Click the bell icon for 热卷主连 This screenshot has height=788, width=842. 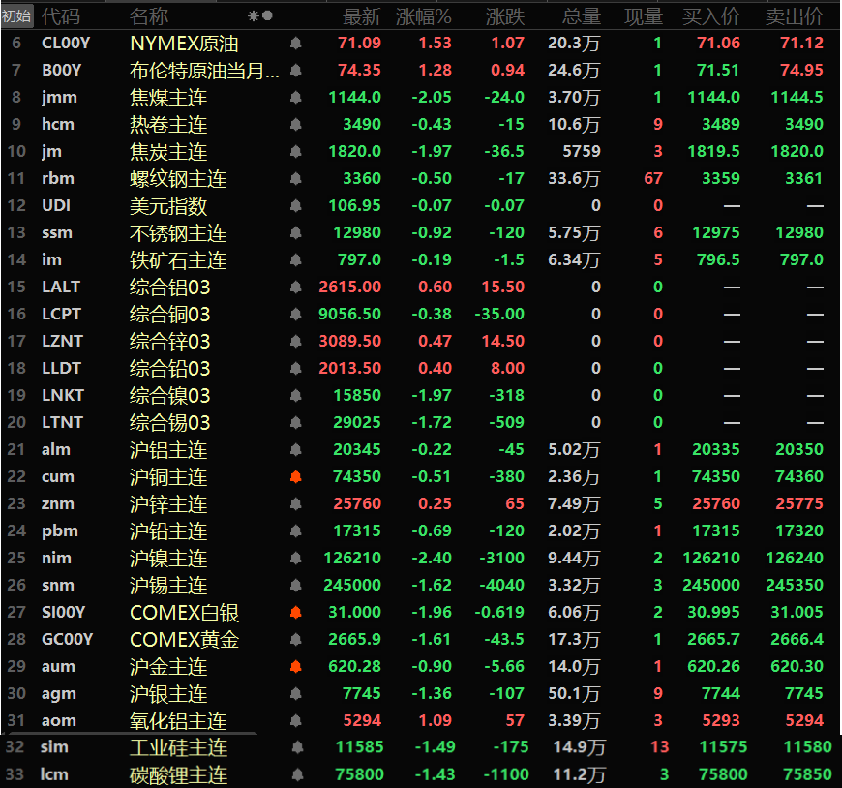pos(295,125)
